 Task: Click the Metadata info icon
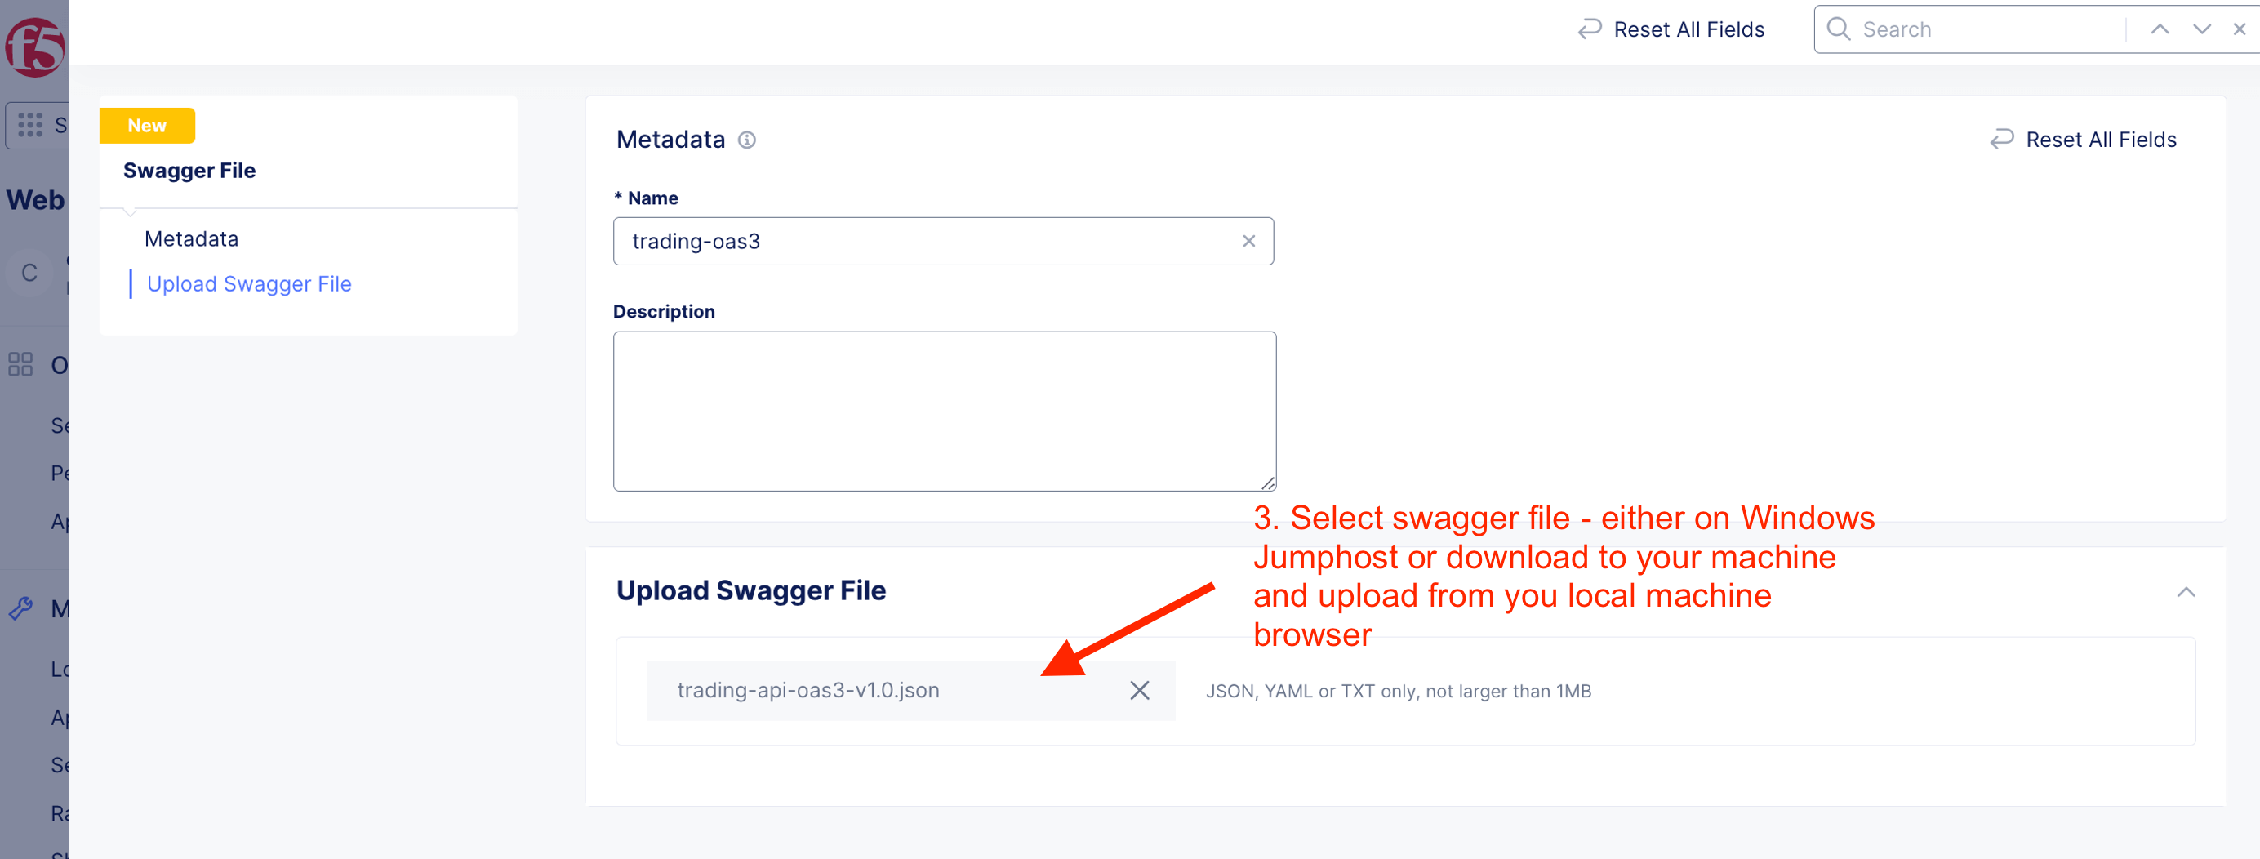[746, 140]
